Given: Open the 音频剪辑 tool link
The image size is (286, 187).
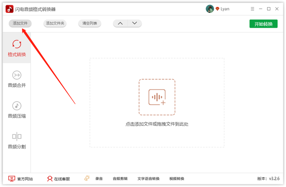Looking at the screenshot, I should (x=120, y=179).
